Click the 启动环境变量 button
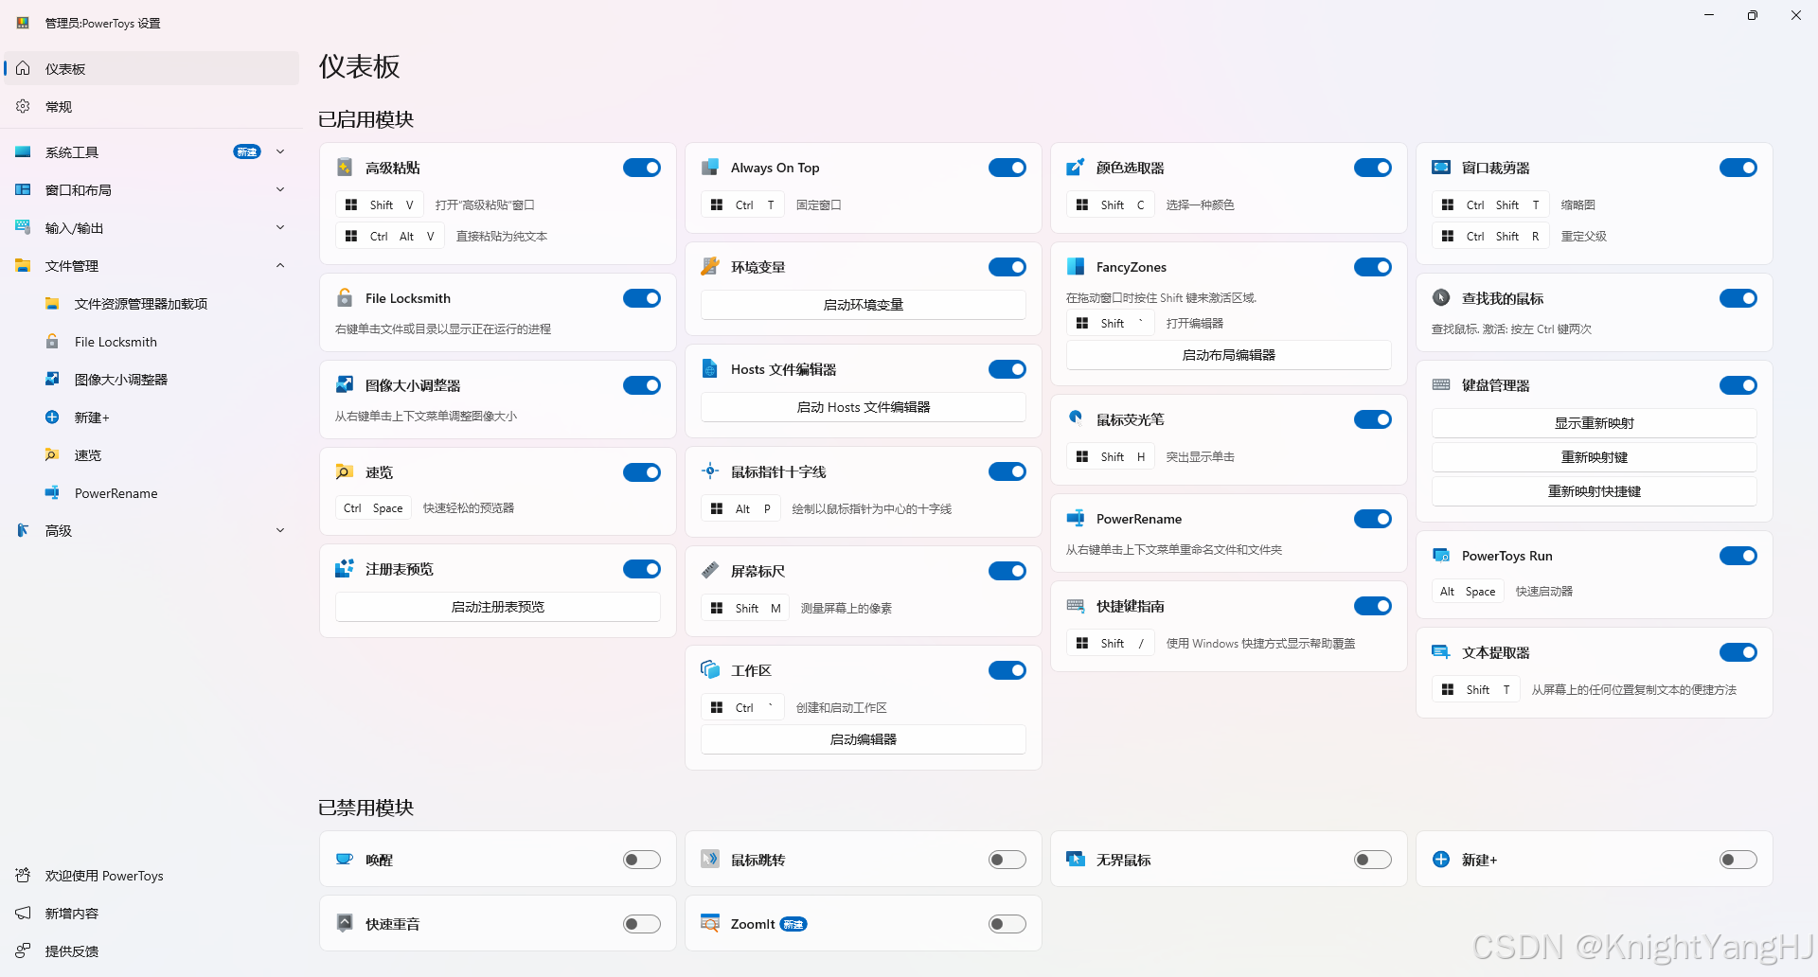The width and height of the screenshot is (1818, 977). [x=864, y=305]
